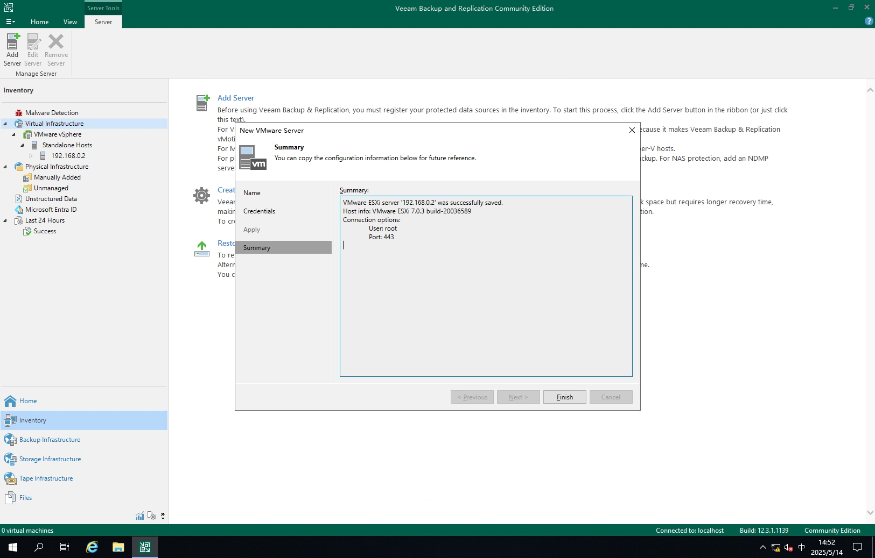Select Microsoft Entra ID in the inventory tree
The width and height of the screenshot is (875, 558).
point(51,210)
